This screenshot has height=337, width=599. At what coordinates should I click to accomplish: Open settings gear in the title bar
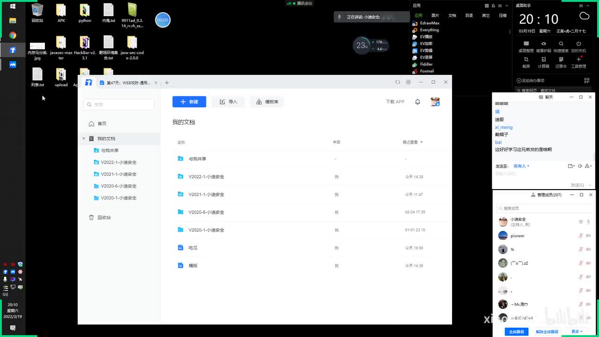(x=408, y=82)
